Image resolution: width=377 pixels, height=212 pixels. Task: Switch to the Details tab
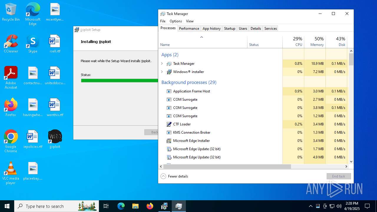click(x=256, y=29)
